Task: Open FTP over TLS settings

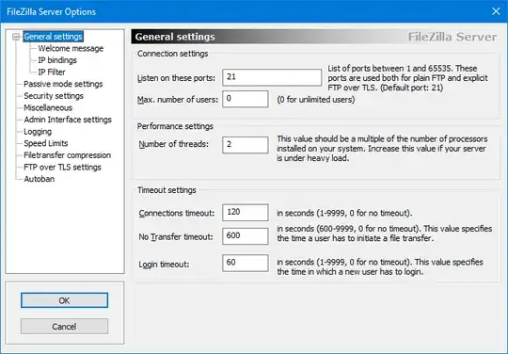Action: 62,168
